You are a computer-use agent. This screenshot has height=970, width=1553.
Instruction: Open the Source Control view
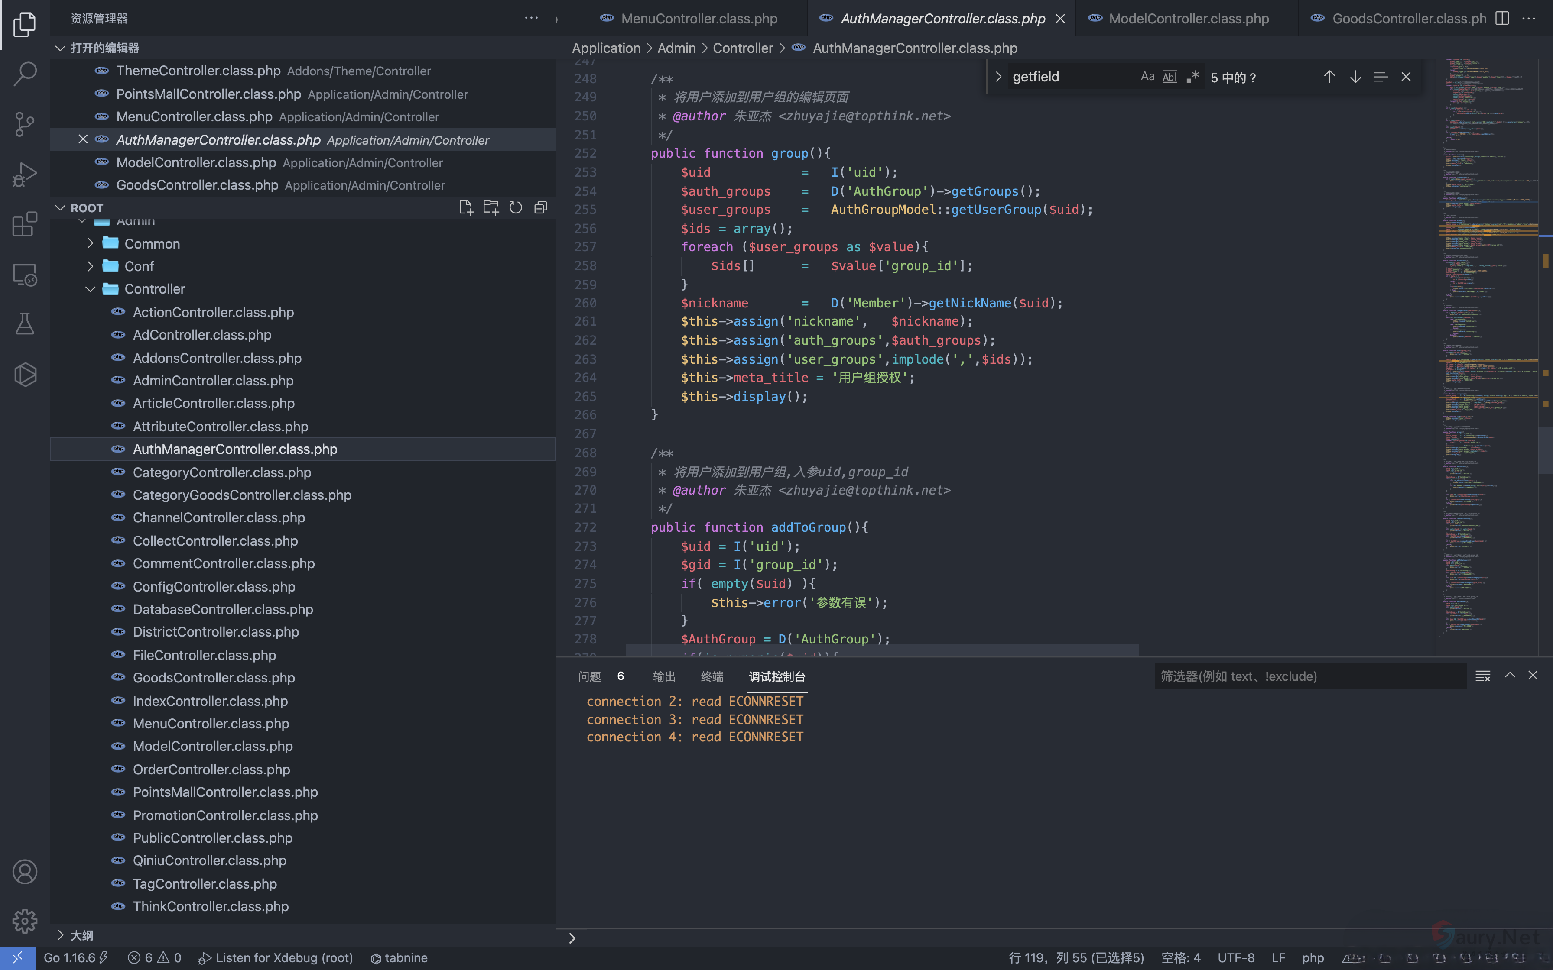[24, 124]
